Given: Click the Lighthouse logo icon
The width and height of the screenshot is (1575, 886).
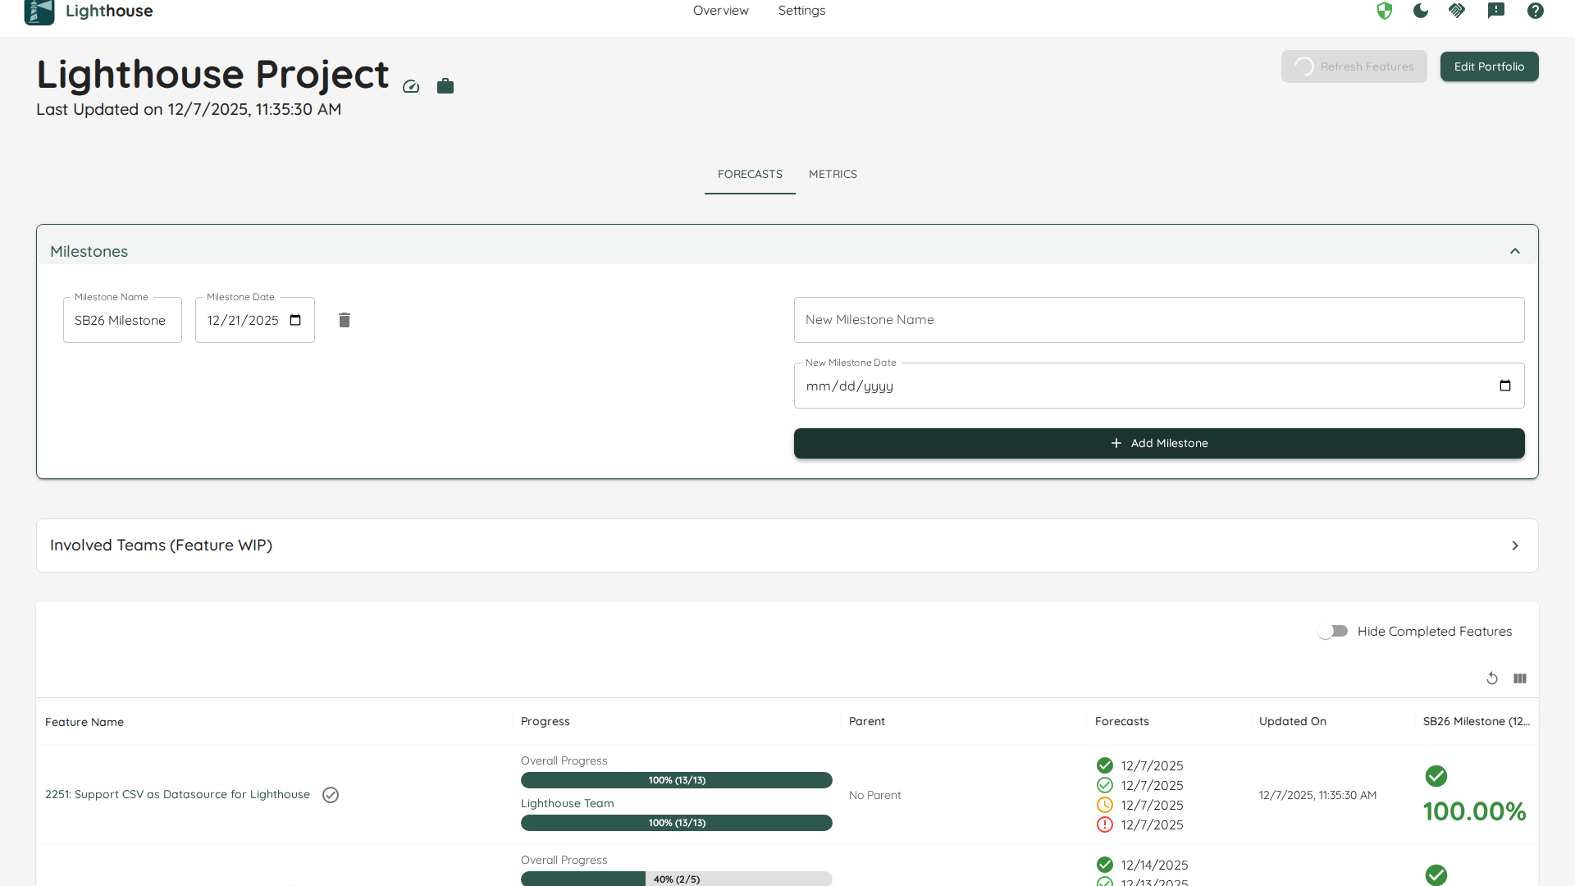Looking at the screenshot, I should tap(39, 11).
